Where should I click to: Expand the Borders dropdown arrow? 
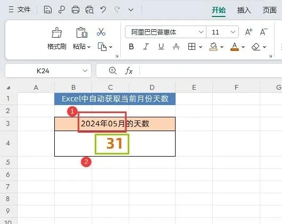201,47
